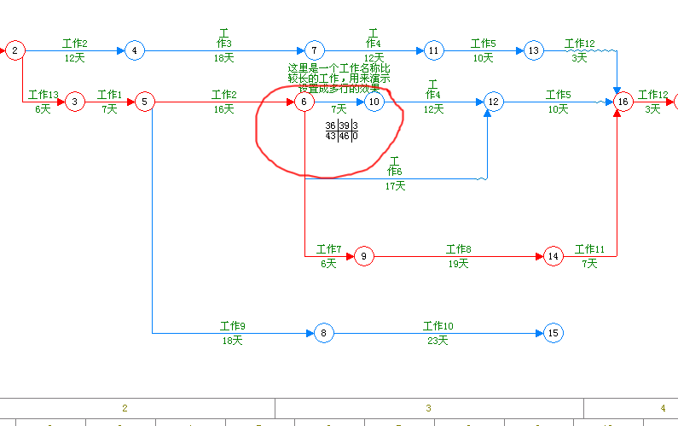Image resolution: width=678 pixels, height=426 pixels.
Task: Select 工作2 label between nodes 5 and 6
Action: point(224,95)
